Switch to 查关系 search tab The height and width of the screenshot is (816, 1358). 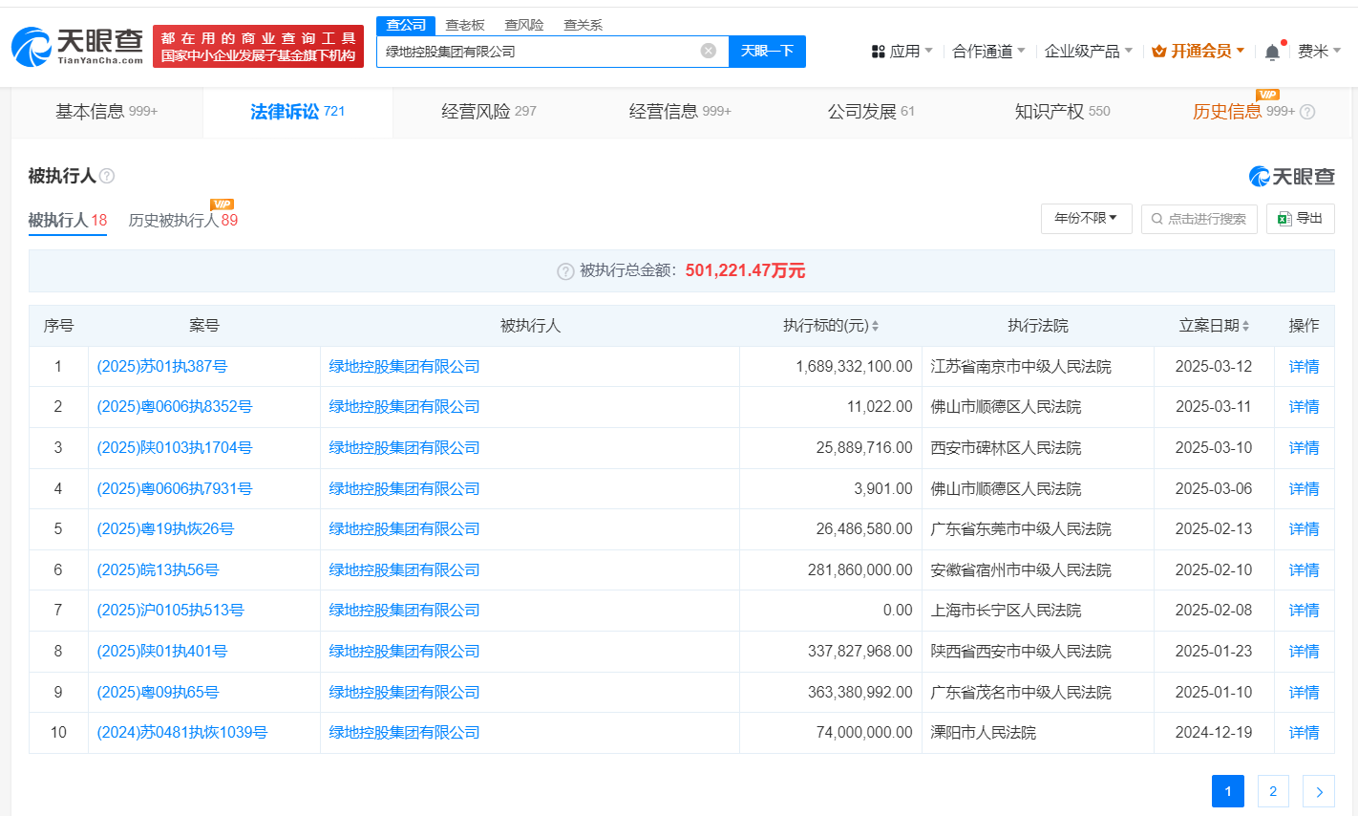click(x=583, y=25)
